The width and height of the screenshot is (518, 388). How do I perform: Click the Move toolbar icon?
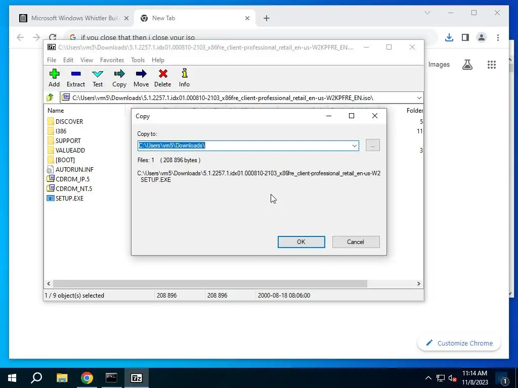coord(141,78)
